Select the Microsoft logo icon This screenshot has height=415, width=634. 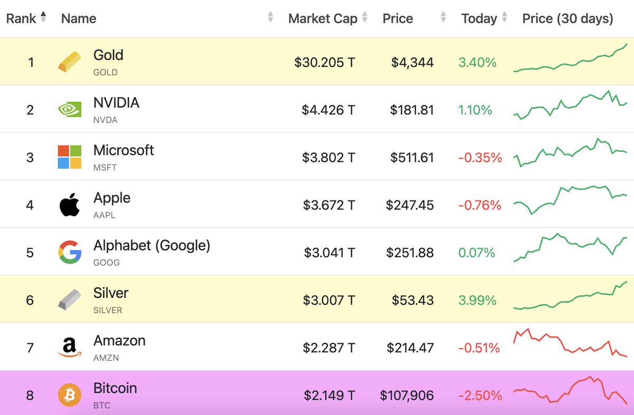pyautogui.click(x=69, y=157)
